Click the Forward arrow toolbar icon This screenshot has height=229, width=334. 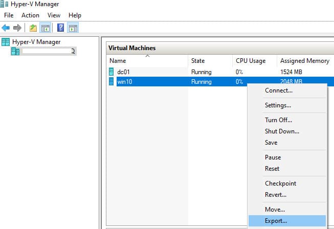tap(17, 28)
